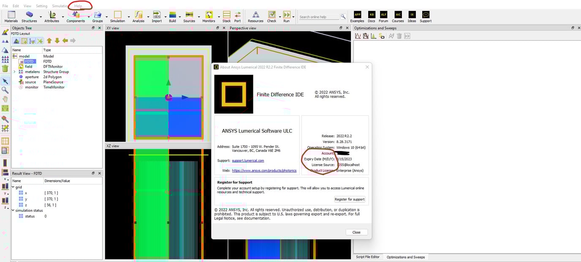Image resolution: width=581 pixels, height=262 pixels.
Task: Open the support.lumerical.com link
Action: pyautogui.click(x=248, y=160)
